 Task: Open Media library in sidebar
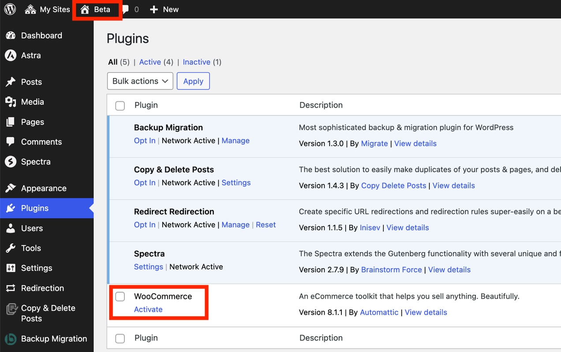[x=32, y=102]
